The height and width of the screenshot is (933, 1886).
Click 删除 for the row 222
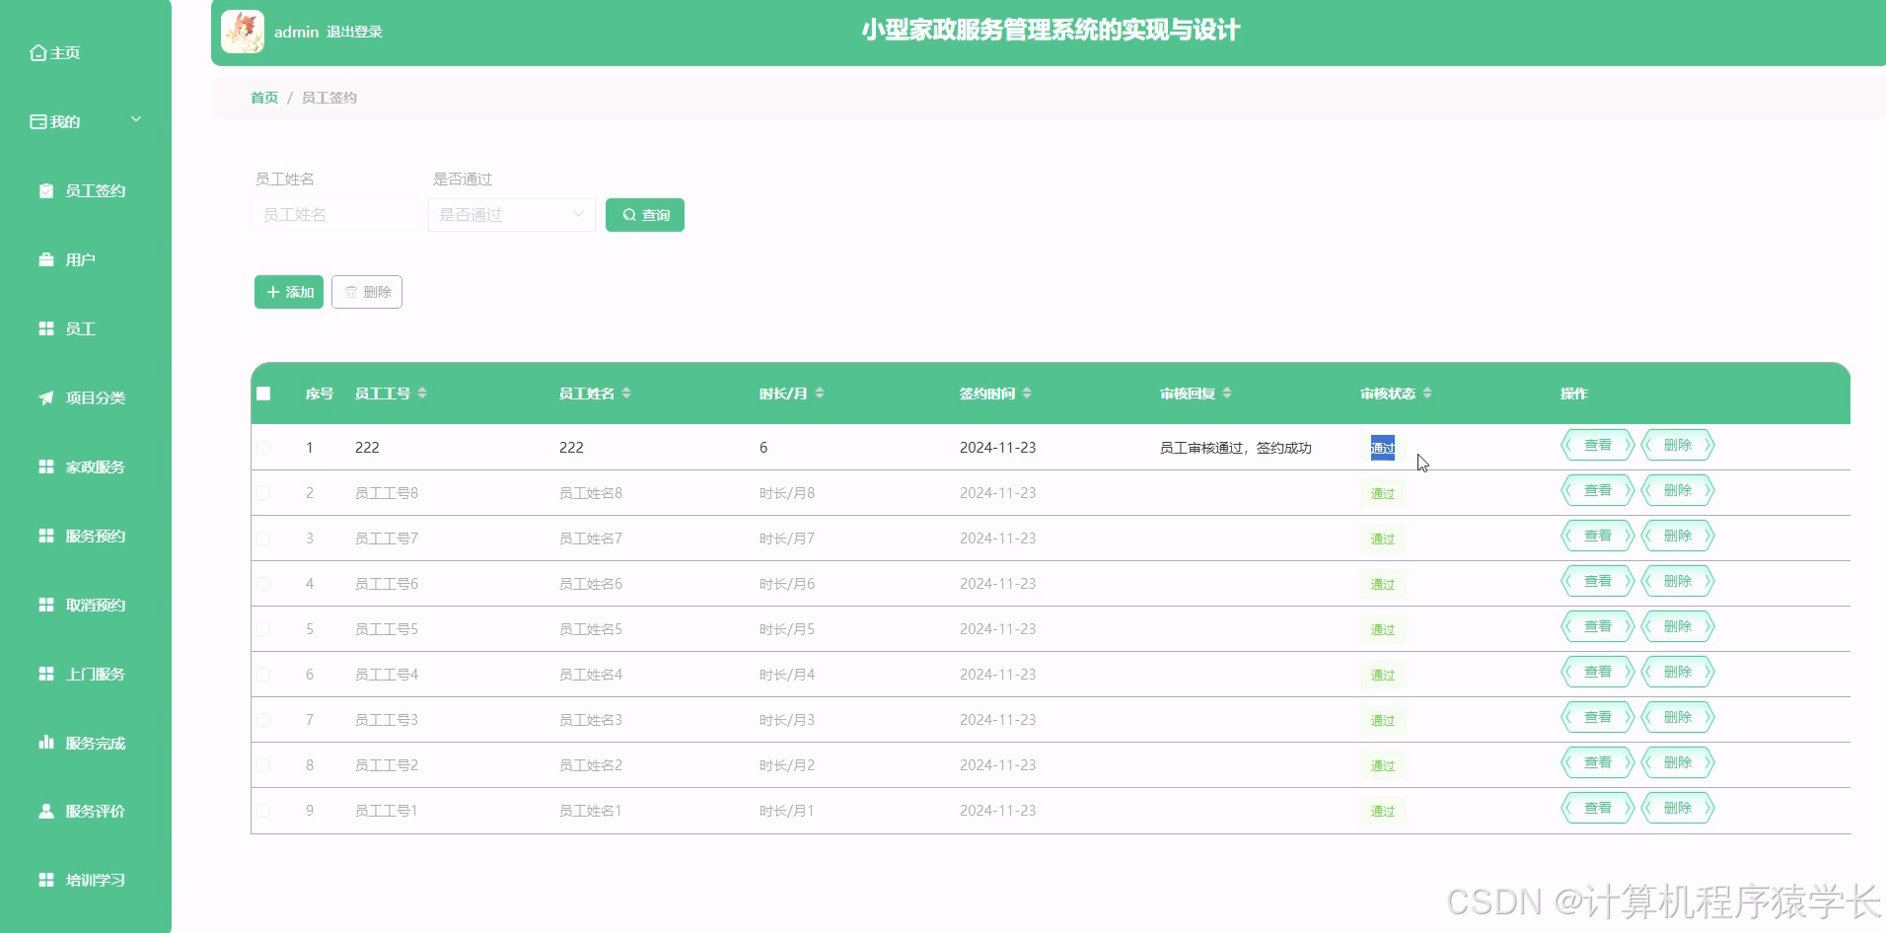[1678, 445]
